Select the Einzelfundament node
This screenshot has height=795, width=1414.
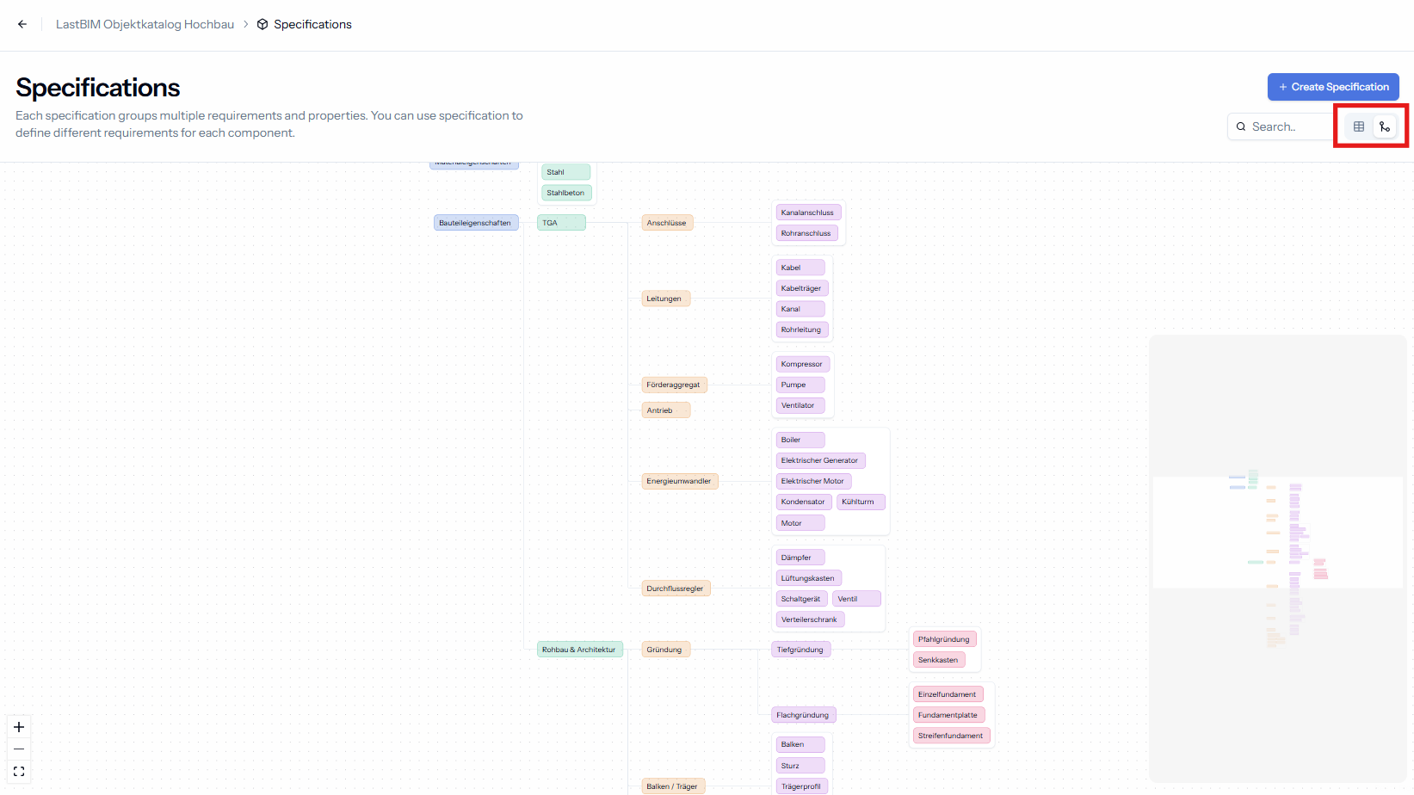tap(948, 694)
